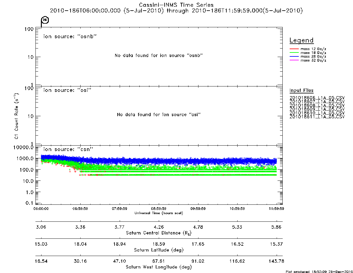Click the 1000.0 y-axis label of csn panel
Screen dimensions: 353x273
[x=25, y=158]
